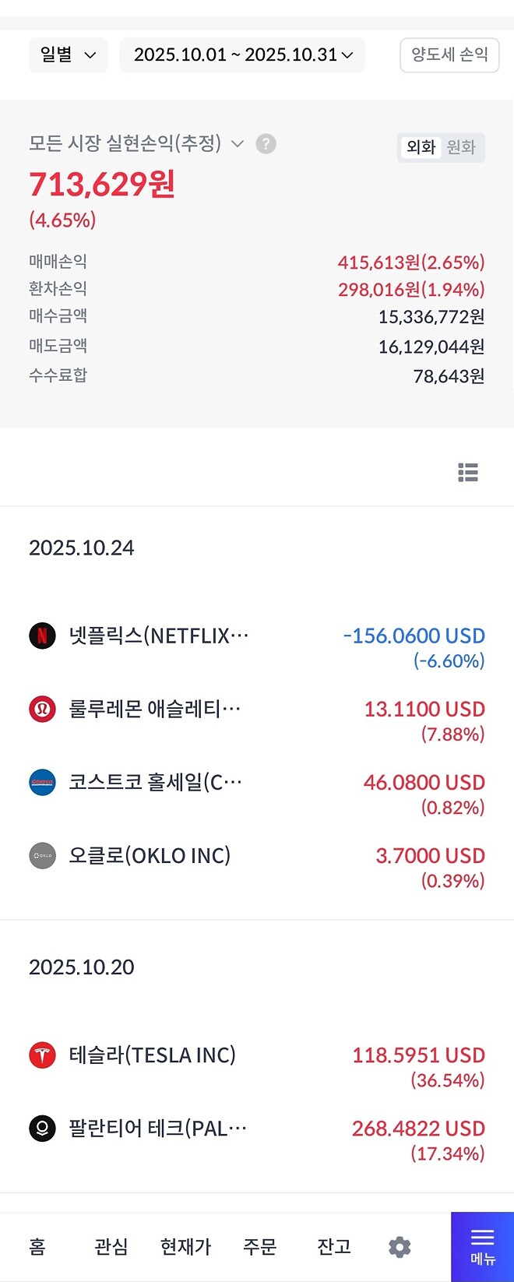
Task: Tap the help question mark bubble
Action: 266,144
